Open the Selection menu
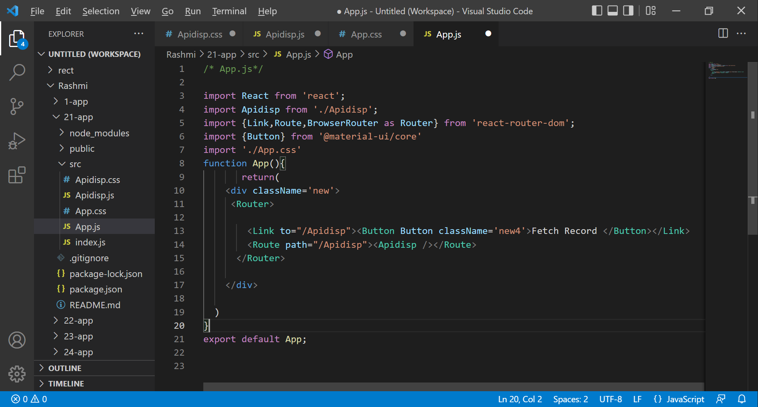The image size is (758, 407). pyautogui.click(x=101, y=11)
